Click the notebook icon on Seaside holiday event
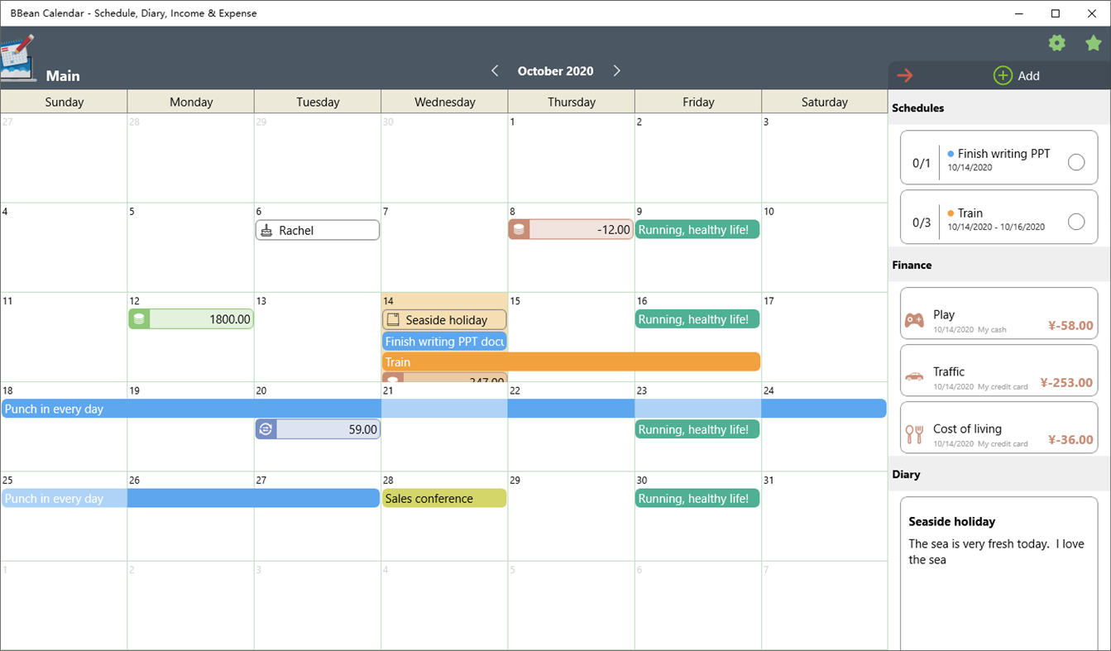The height and width of the screenshot is (651, 1111). point(391,319)
